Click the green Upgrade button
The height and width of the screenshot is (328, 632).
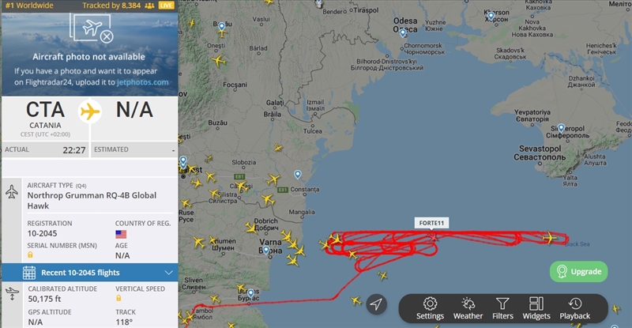(x=579, y=272)
